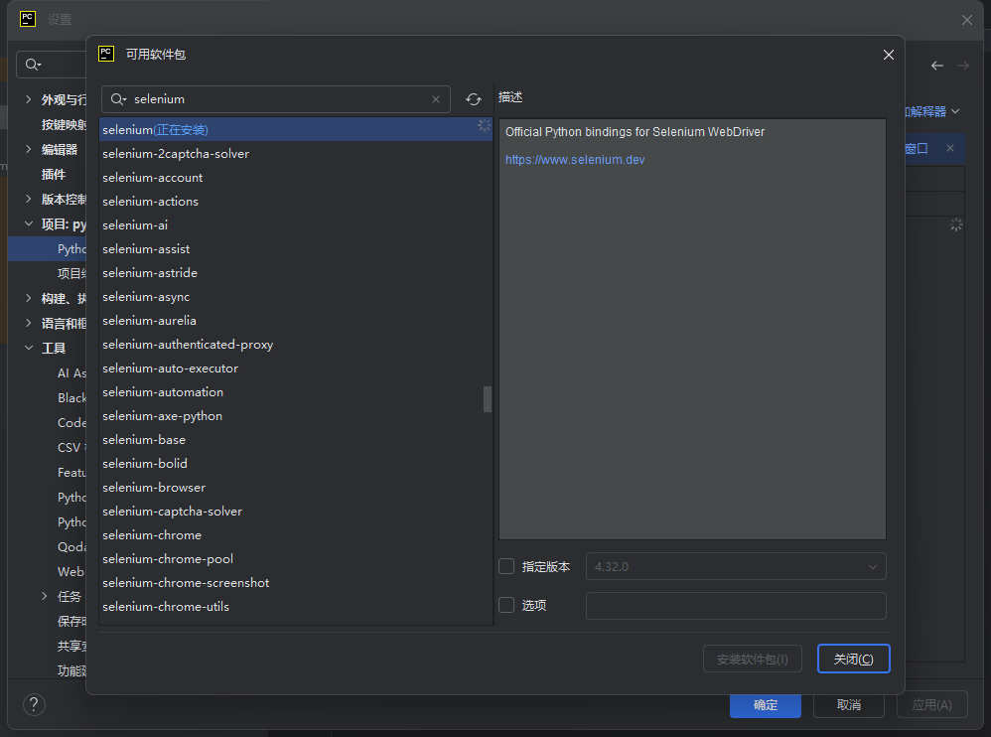Viewport: 991px width, 737px height.
Task: Select selenium-actions package
Action: (295, 201)
